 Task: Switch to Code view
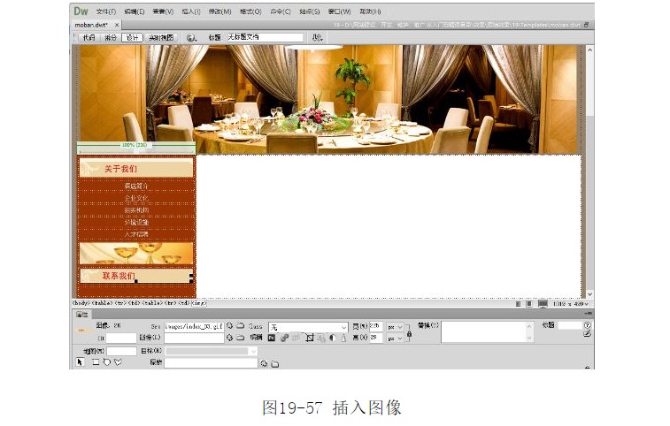coord(88,38)
